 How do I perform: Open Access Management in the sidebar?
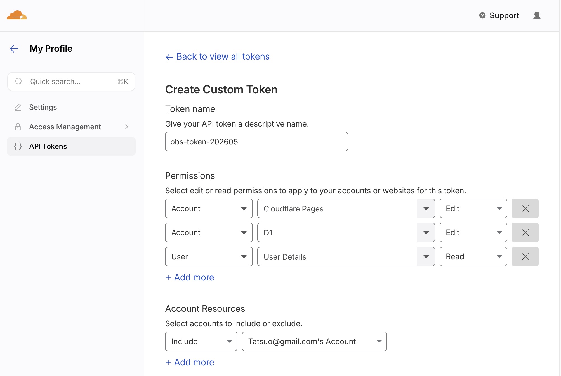point(71,127)
